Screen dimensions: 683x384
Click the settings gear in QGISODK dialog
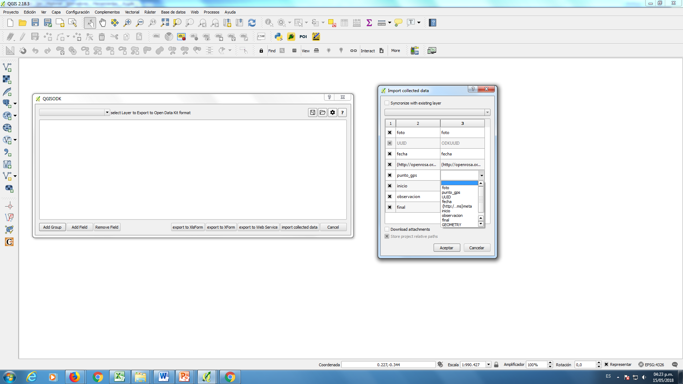(x=333, y=113)
